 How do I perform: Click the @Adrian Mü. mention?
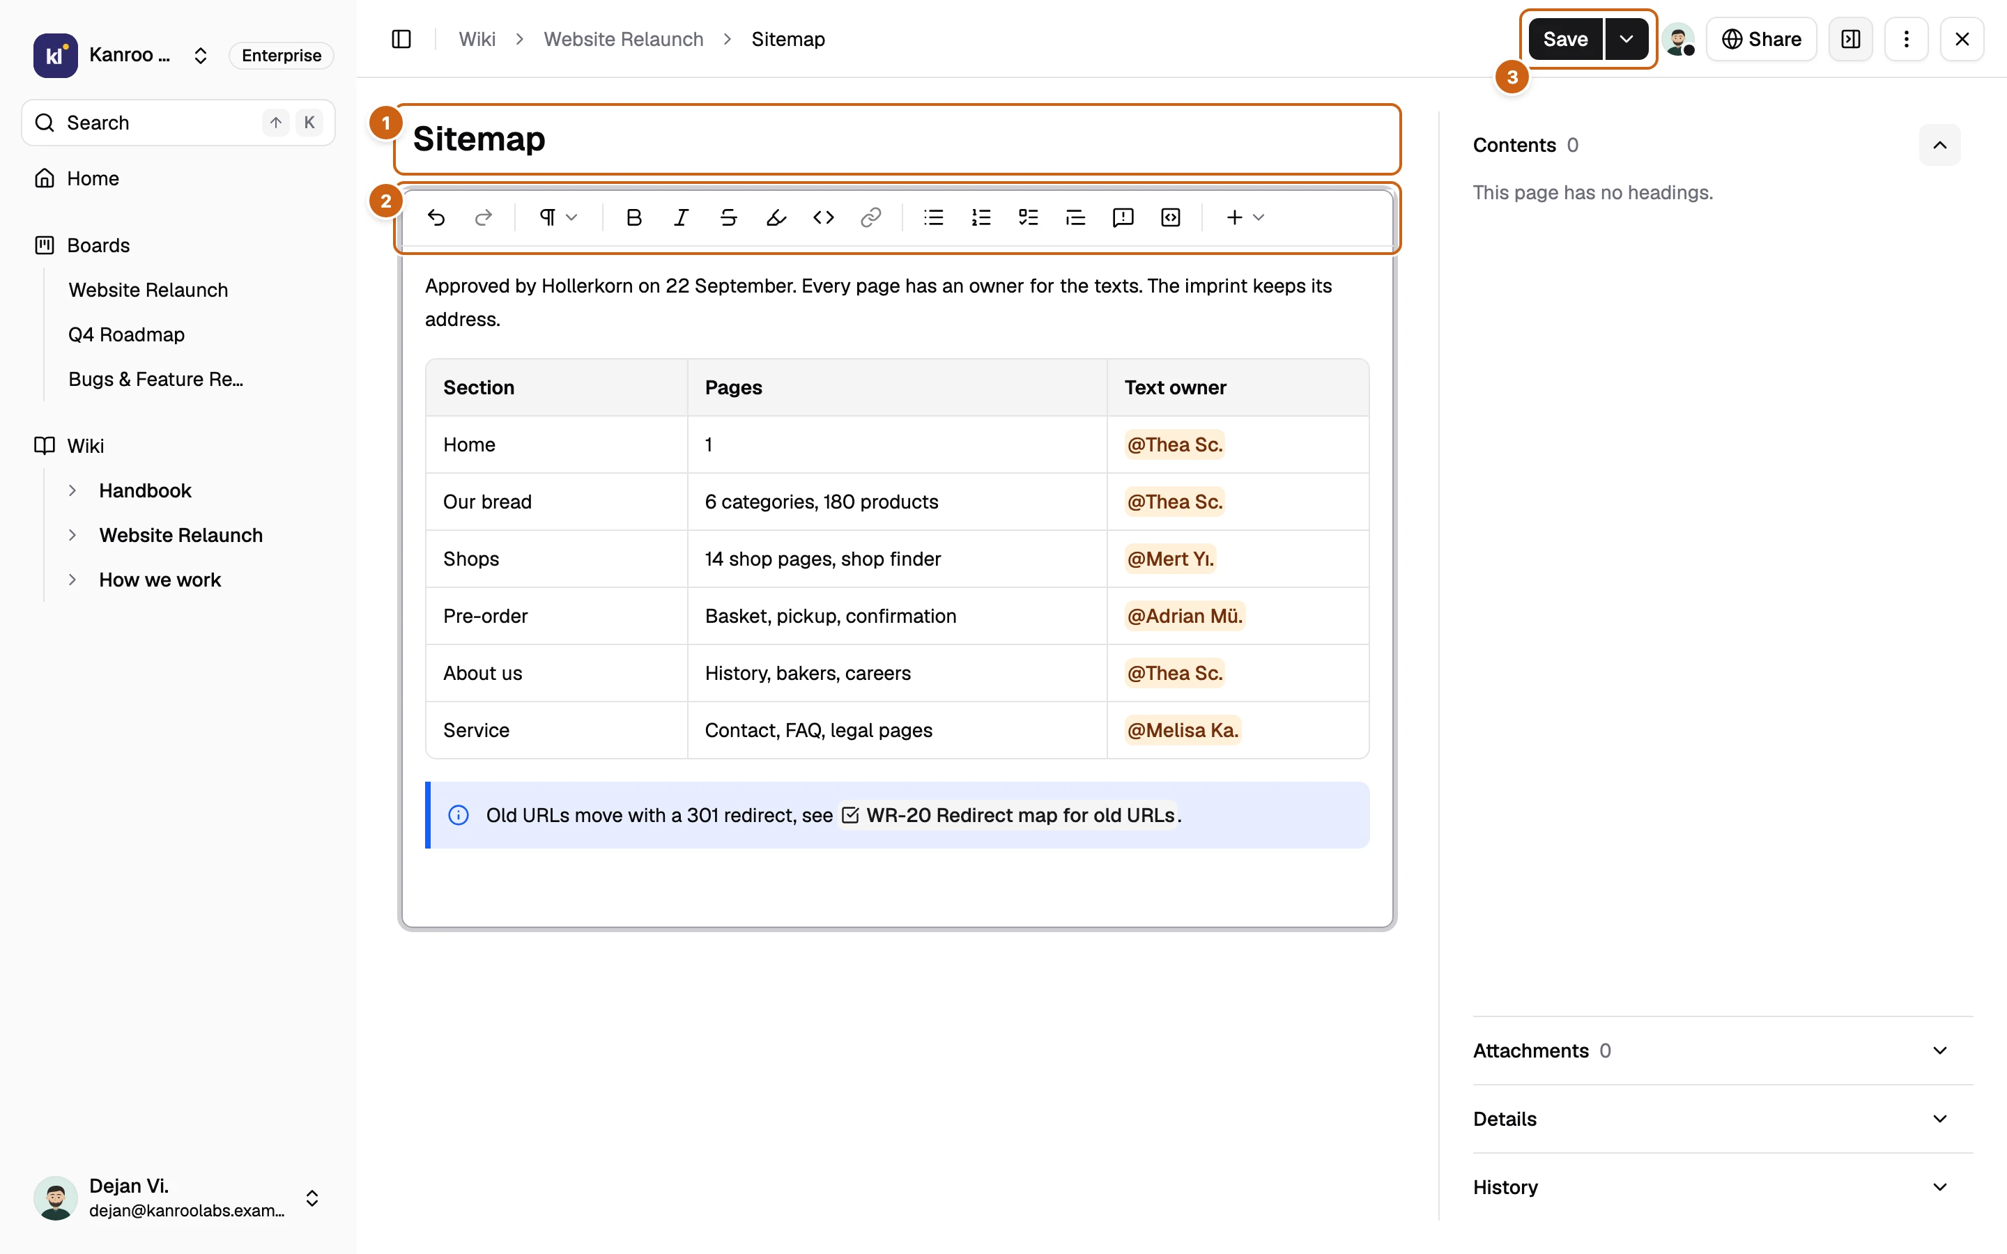[x=1184, y=617]
